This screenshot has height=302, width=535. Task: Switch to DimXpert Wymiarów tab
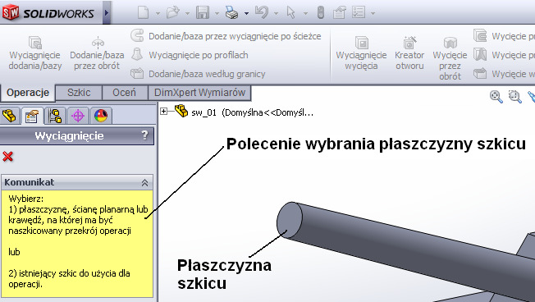[199, 93]
